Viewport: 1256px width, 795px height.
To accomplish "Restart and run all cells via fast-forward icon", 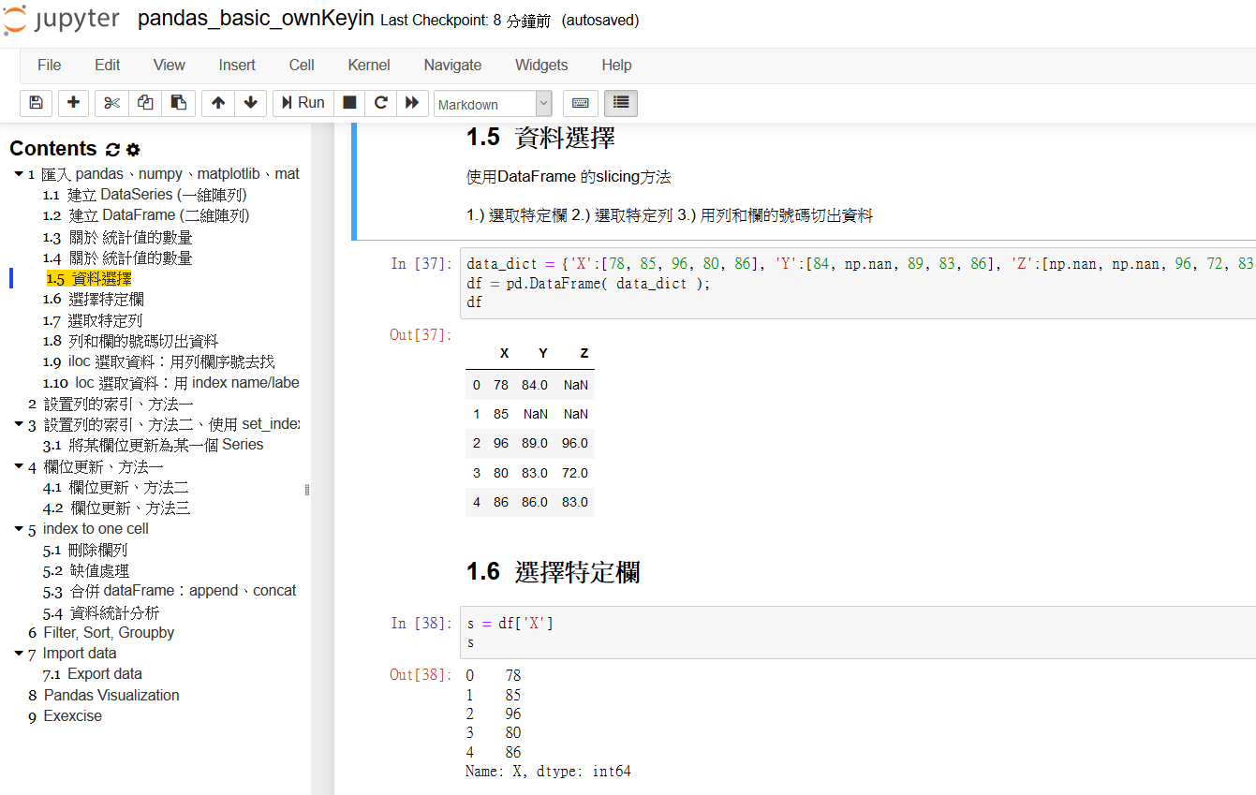I will click(412, 103).
